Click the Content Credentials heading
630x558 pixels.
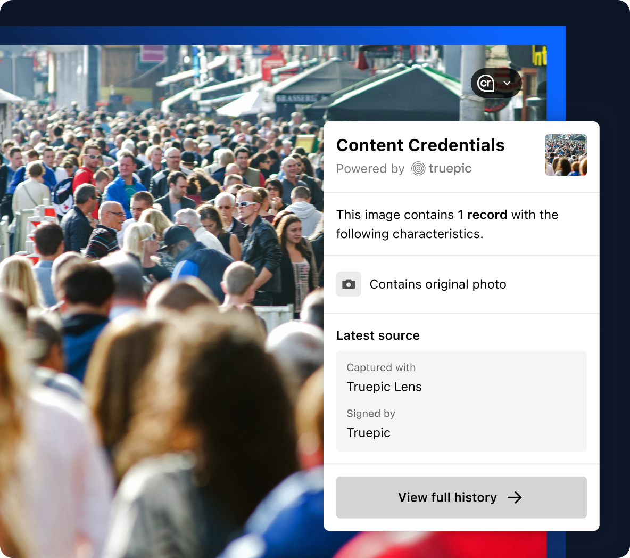click(x=420, y=145)
